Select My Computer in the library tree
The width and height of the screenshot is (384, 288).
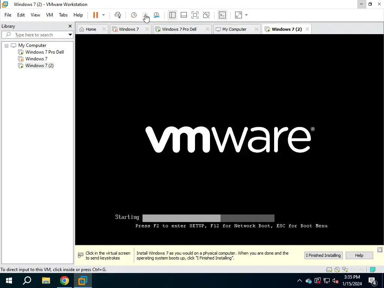point(32,45)
